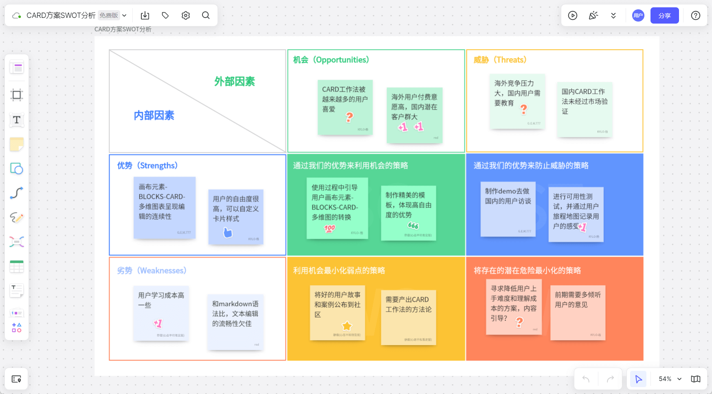Select the note 制作demo去做国内的用户访谈
This screenshot has width=712, height=394.
508,209
